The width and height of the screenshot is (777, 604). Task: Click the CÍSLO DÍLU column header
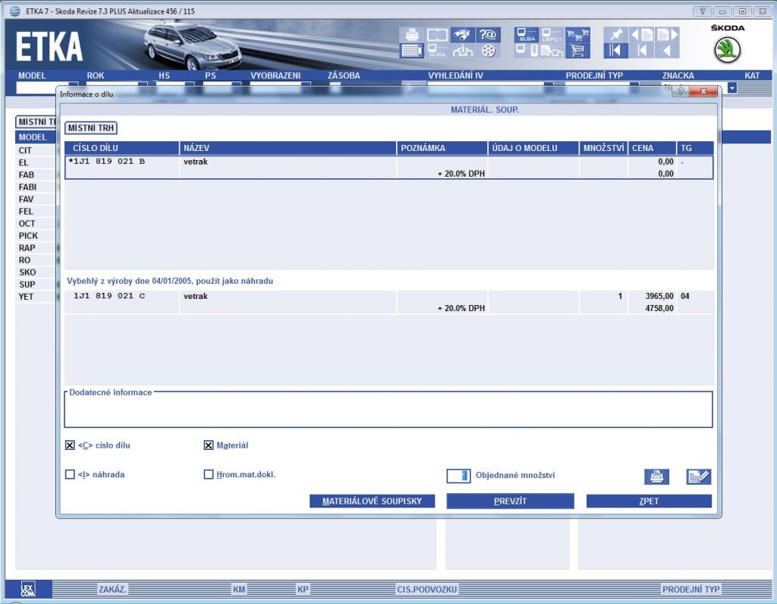pos(122,148)
